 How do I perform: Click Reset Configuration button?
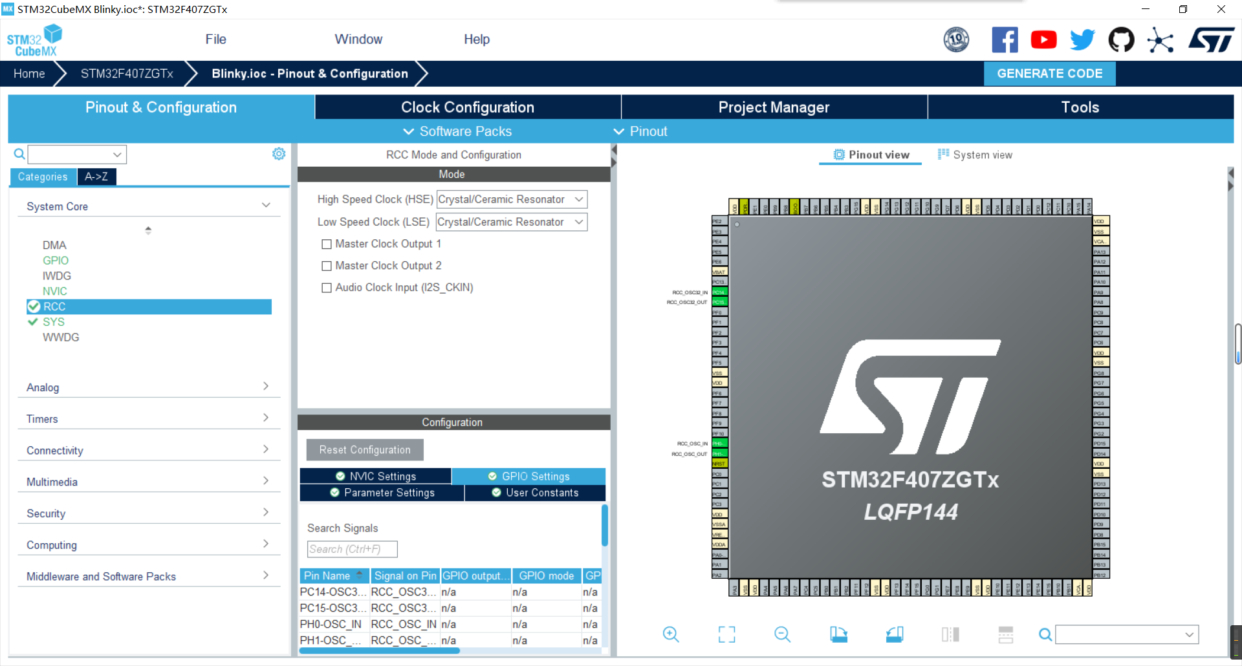pyautogui.click(x=365, y=450)
